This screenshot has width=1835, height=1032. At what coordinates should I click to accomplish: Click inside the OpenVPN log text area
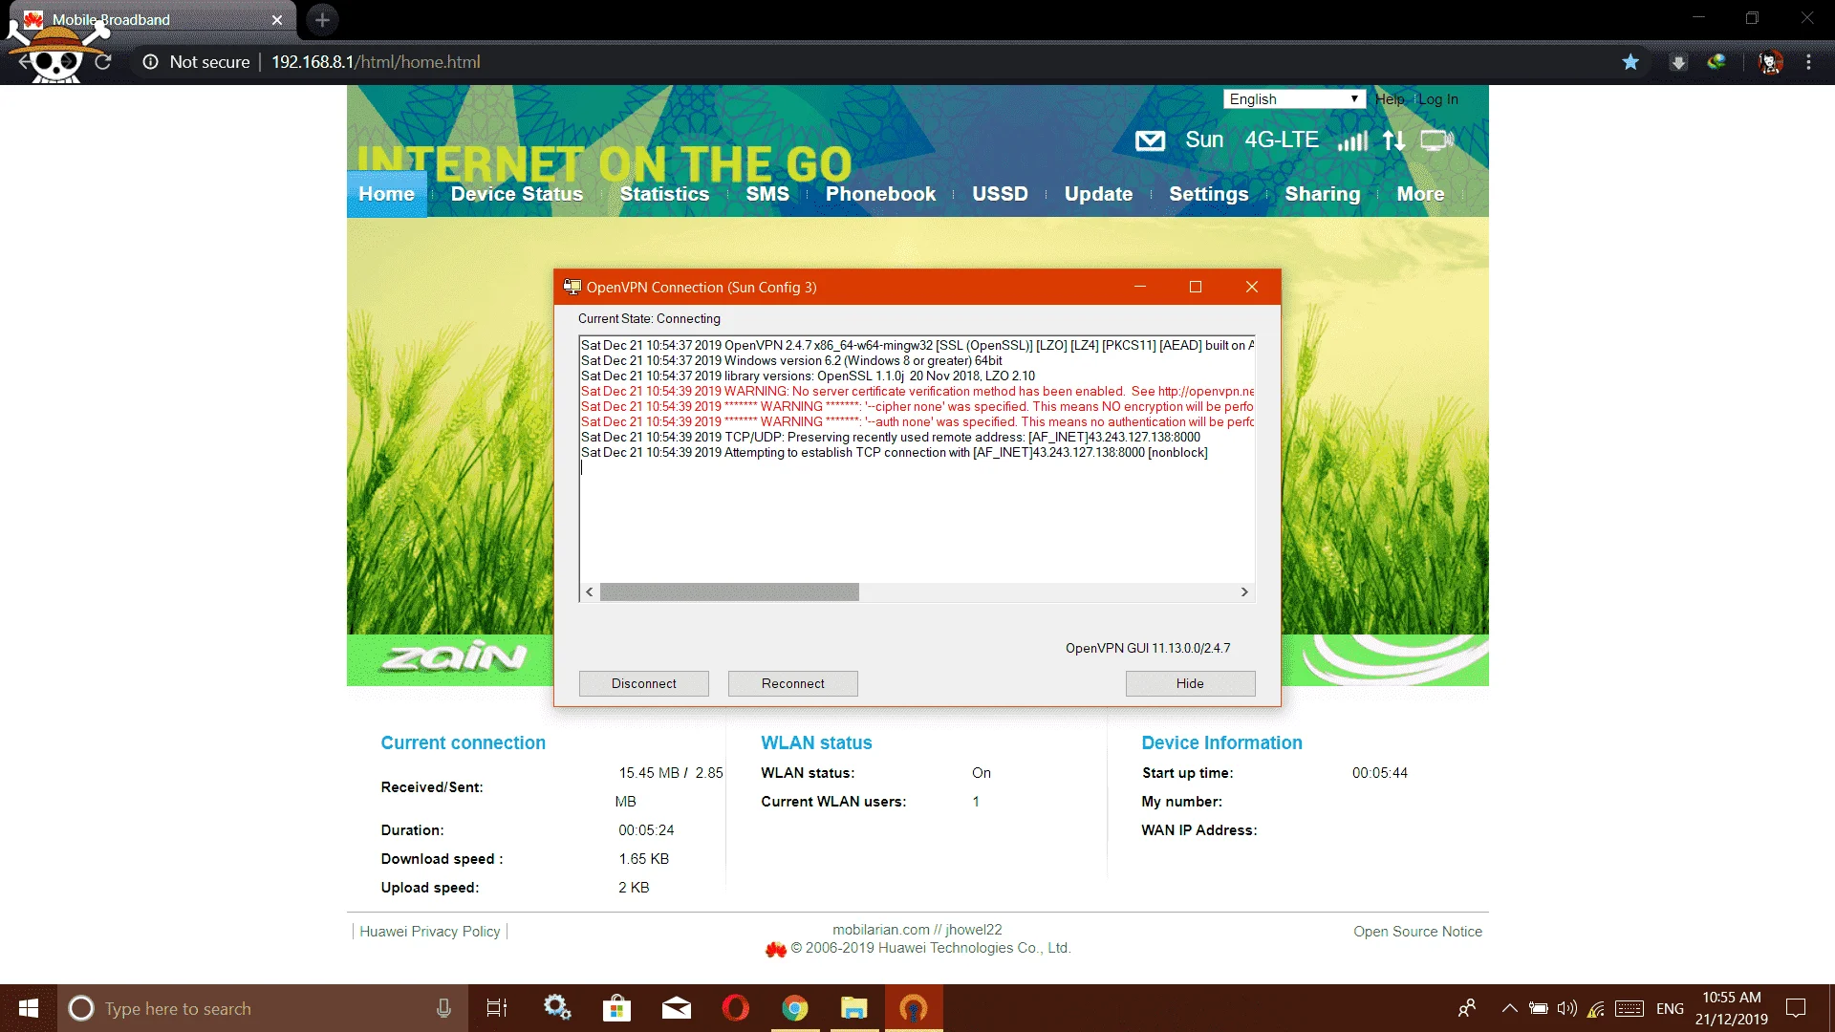pyautogui.click(x=917, y=461)
